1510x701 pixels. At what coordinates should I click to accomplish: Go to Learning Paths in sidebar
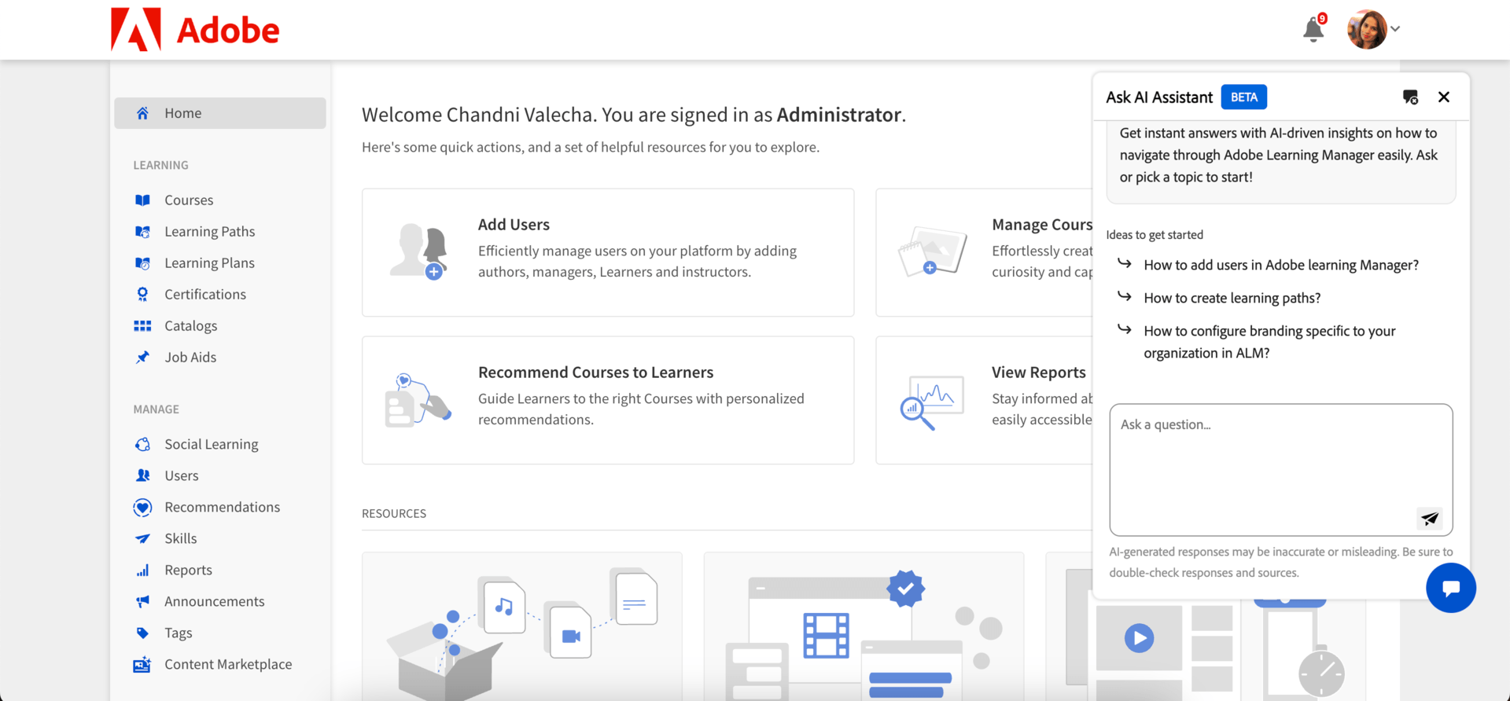coord(209,232)
